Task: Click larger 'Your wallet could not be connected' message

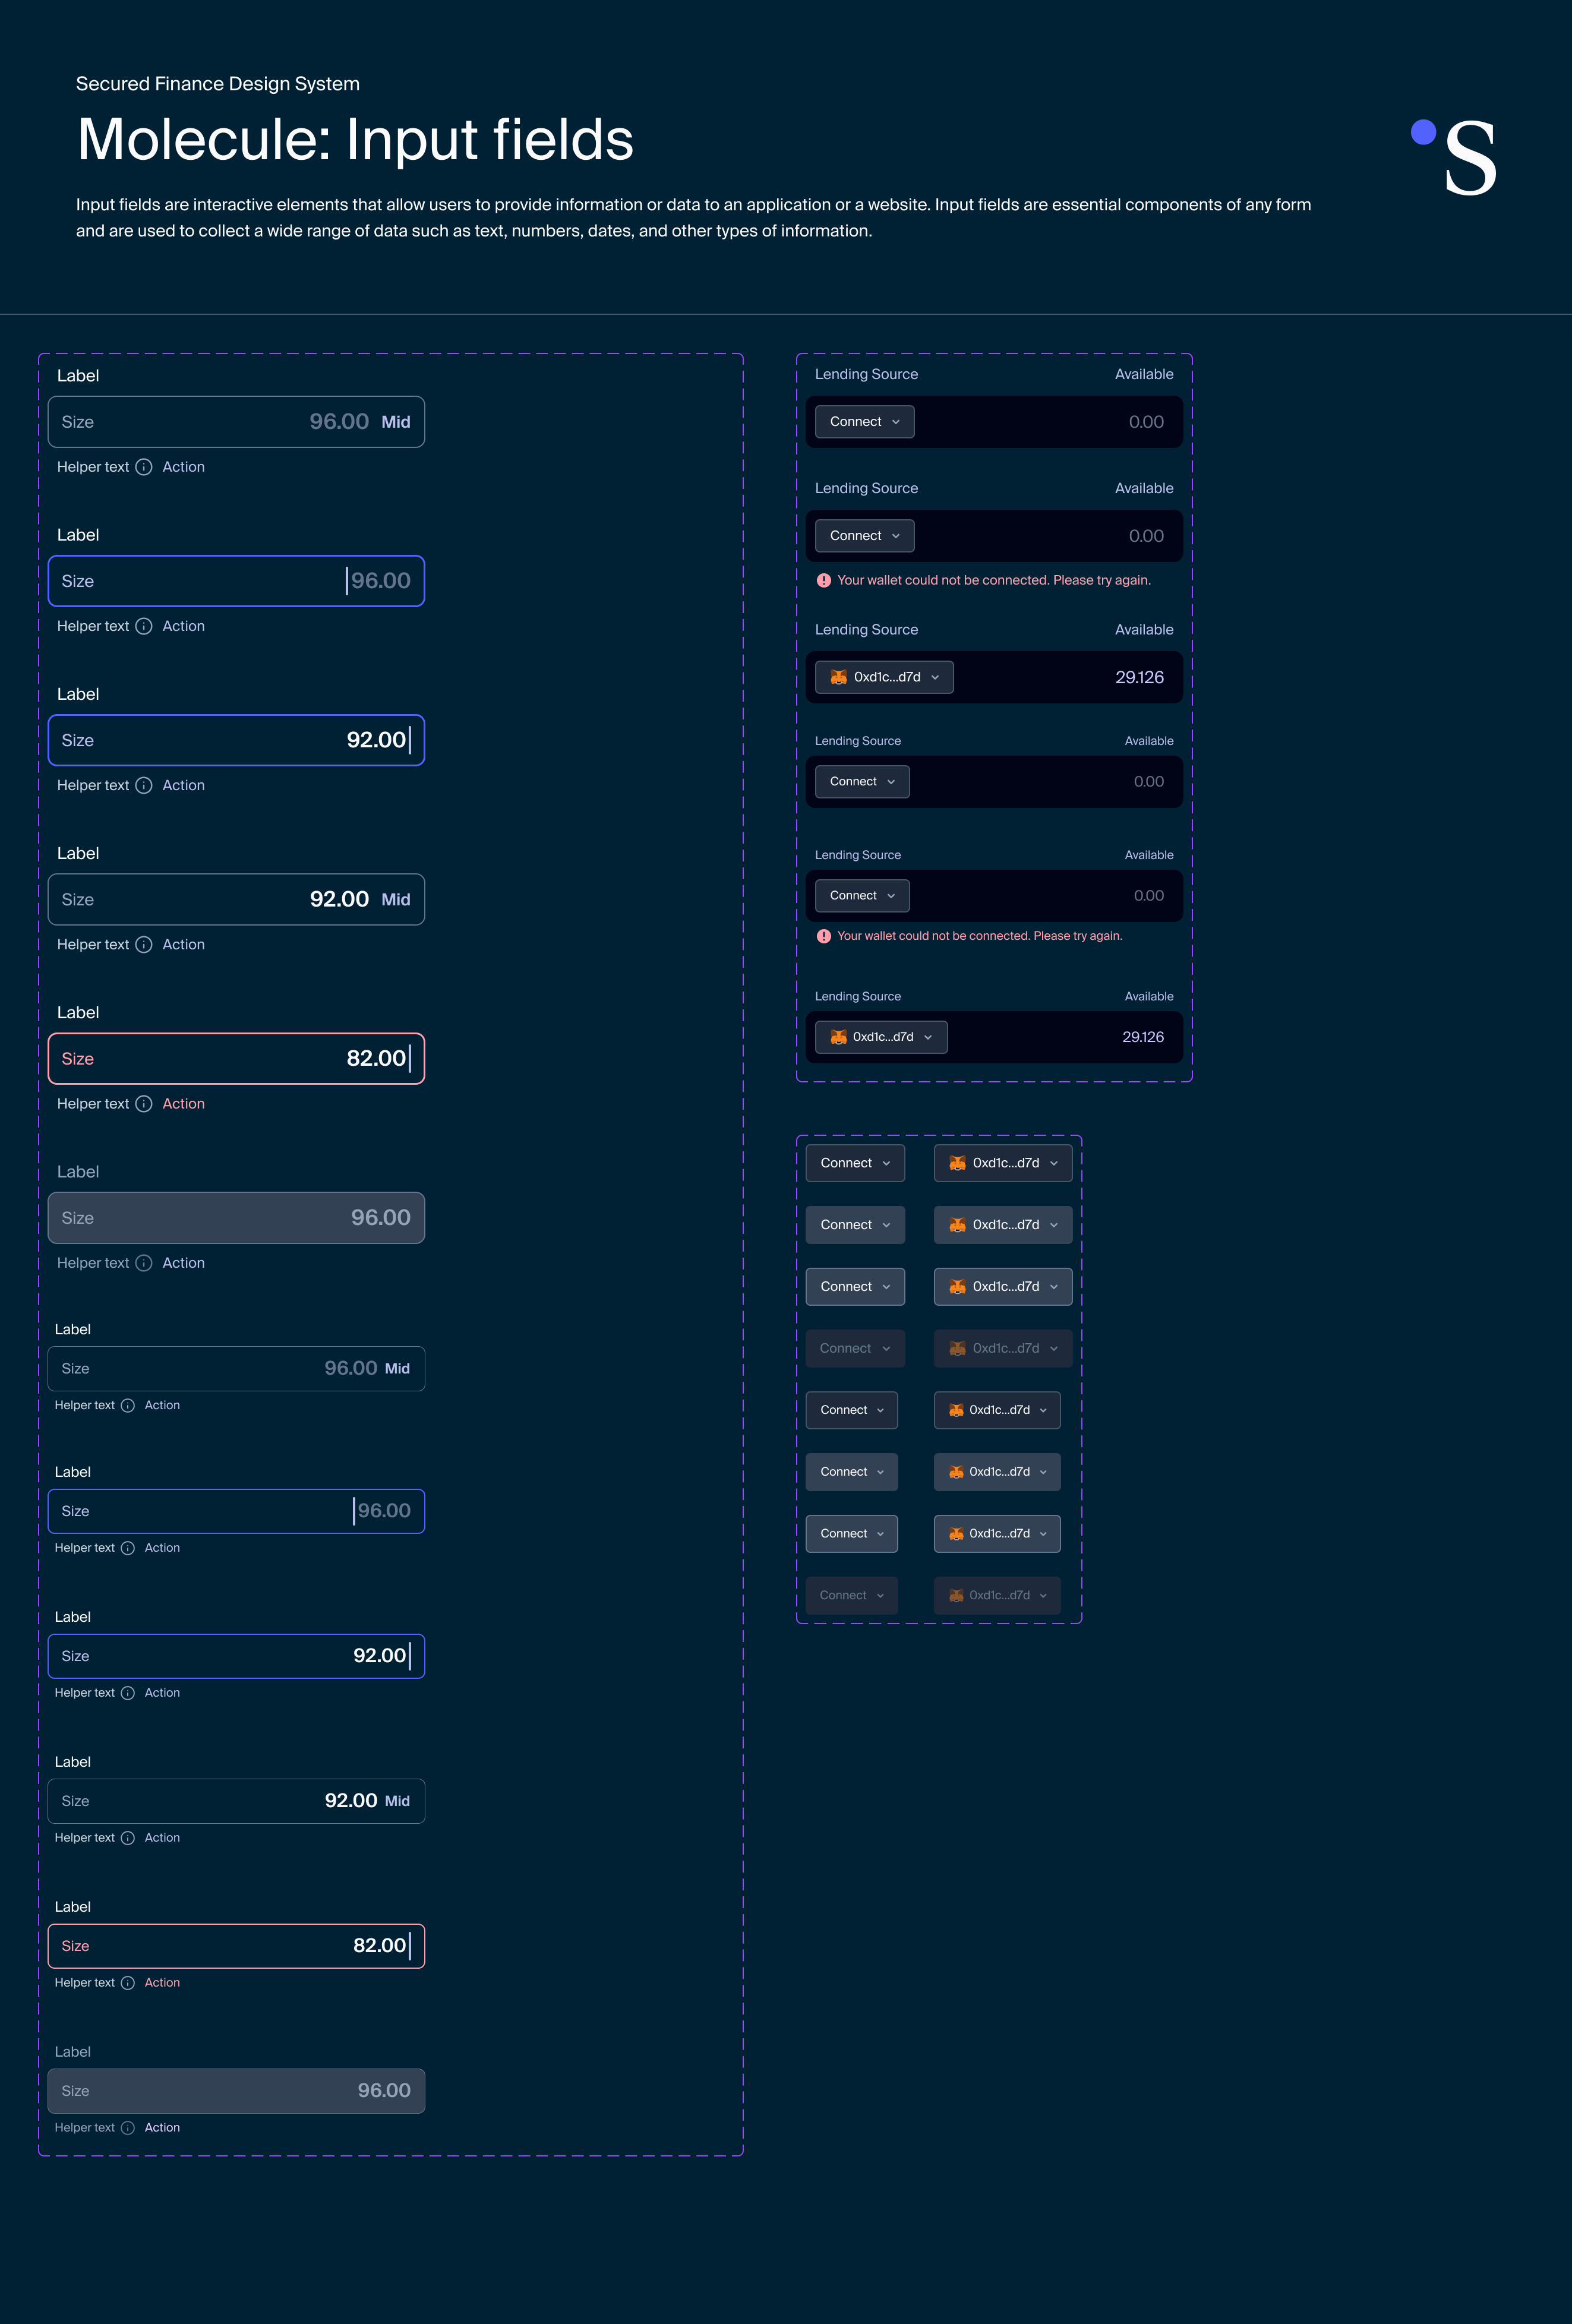Action: (x=994, y=581)
